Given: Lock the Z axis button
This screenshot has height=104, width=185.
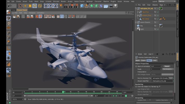Looking at the screenshot, I should point(56,6).
